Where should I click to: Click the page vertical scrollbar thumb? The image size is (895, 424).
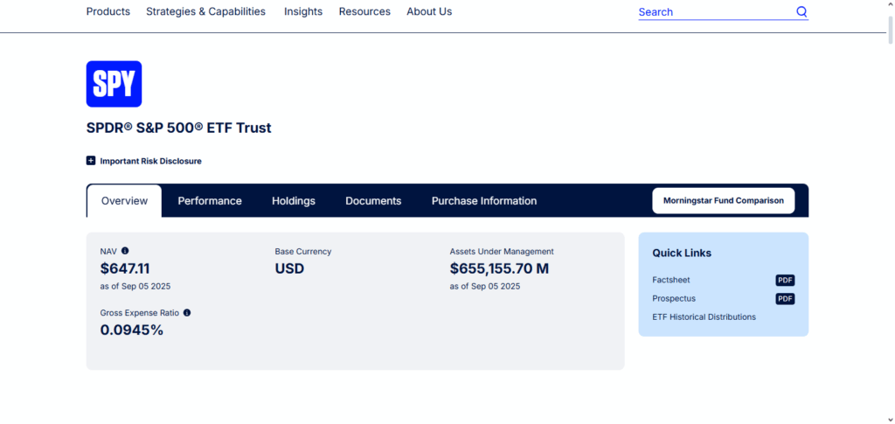[891, 30]
